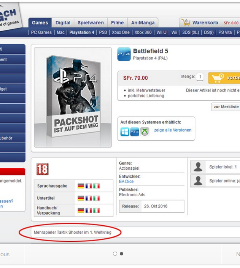Image resolution: width=240 pixels, height=268 pixels.
Task: Select the PS4 version icon under available systems
Action: click(x=135, y=132)
